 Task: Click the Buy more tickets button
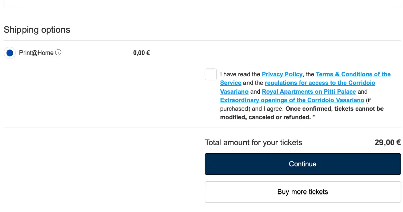pos(303,192)
